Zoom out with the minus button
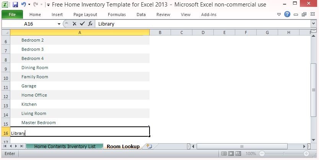 pos(262,154)
